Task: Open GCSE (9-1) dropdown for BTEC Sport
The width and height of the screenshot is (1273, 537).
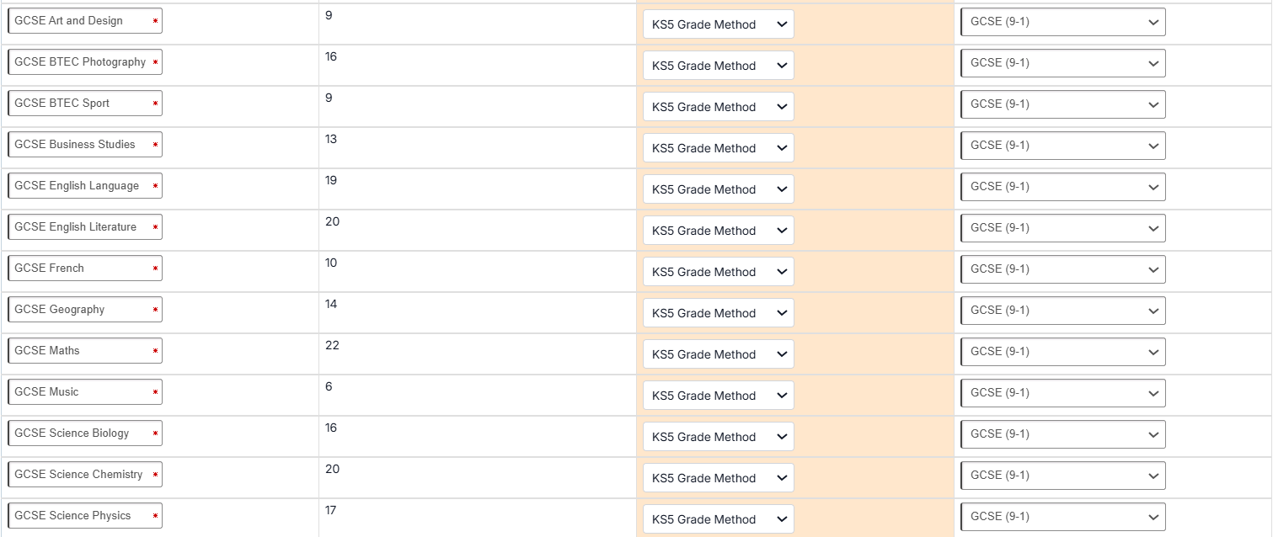Action: pyautogui.click(x=1062, y=104)
